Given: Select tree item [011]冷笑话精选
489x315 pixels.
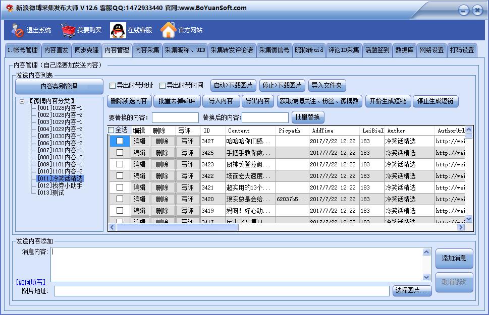Looking at the screenshot, I should pyautogui.click(x=60, y=178).
